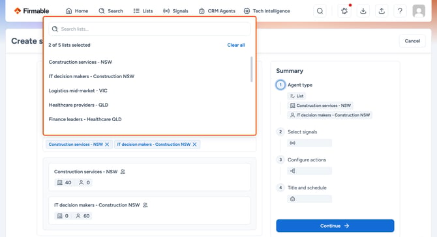The image size is (437, 237).
Task: Open the Home menu item
Action: [77, 11]
